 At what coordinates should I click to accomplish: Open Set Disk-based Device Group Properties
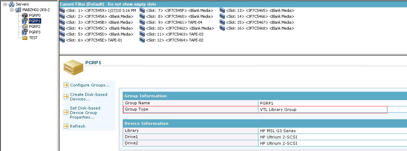tap(85, 113)
